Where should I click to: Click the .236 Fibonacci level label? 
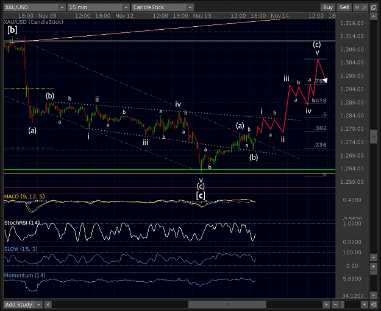coord(320,145)
